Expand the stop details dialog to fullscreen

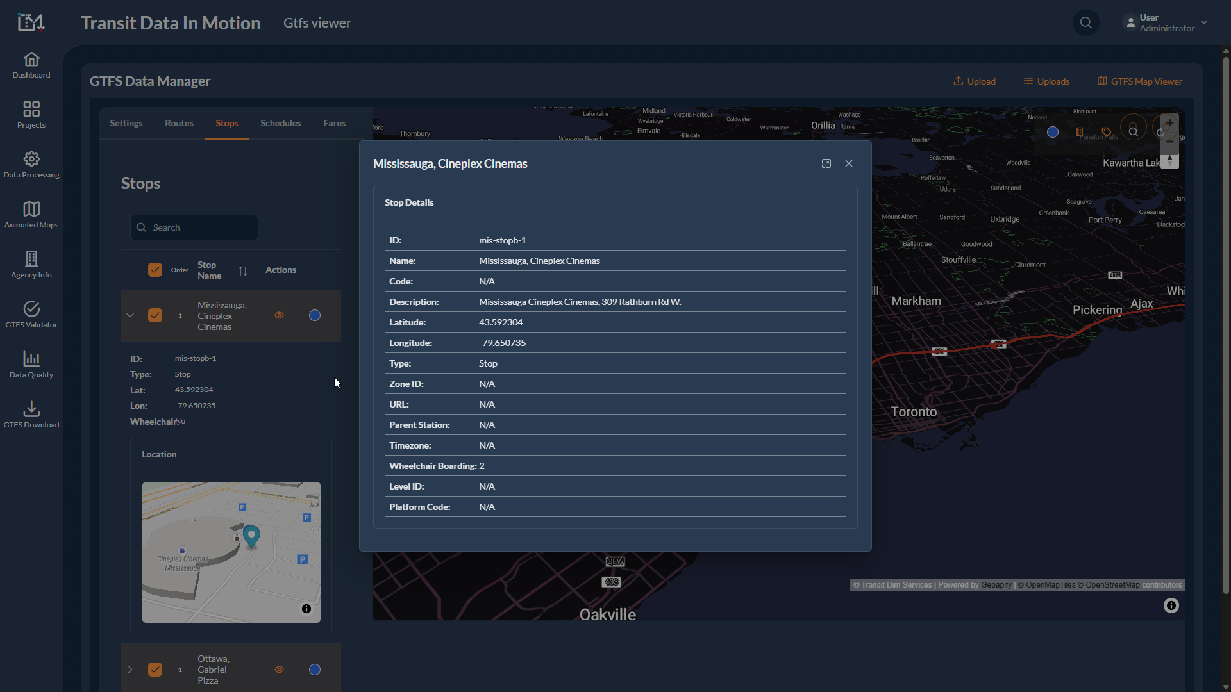[x=826, y=164]
